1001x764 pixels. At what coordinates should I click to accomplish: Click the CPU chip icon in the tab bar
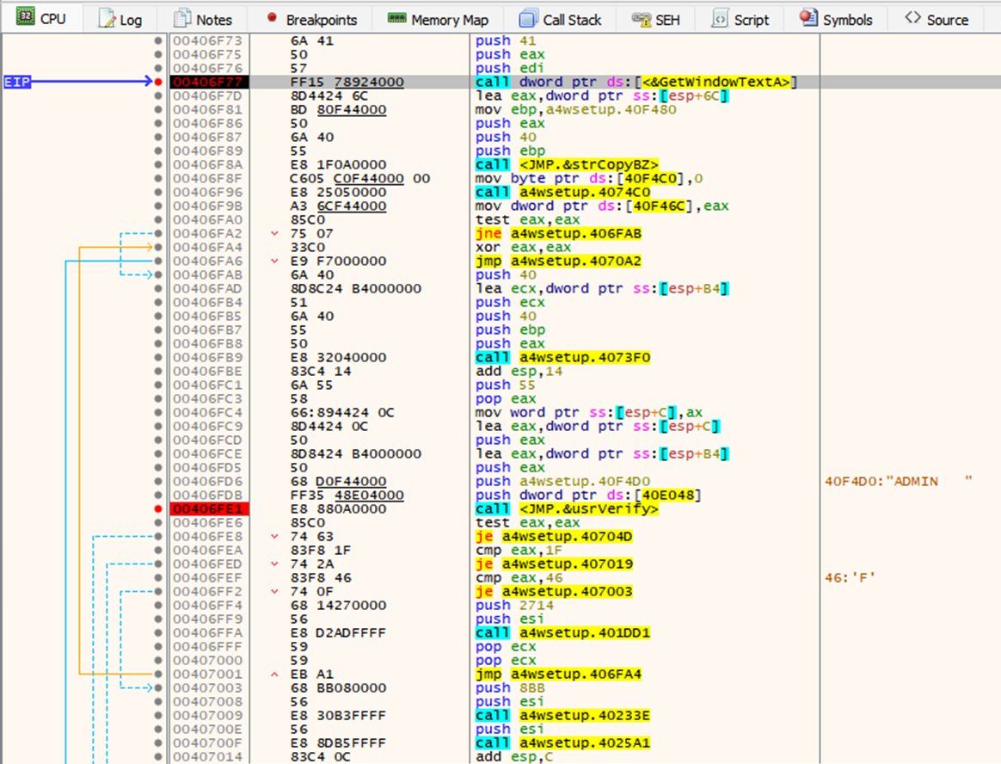[25, 17]
